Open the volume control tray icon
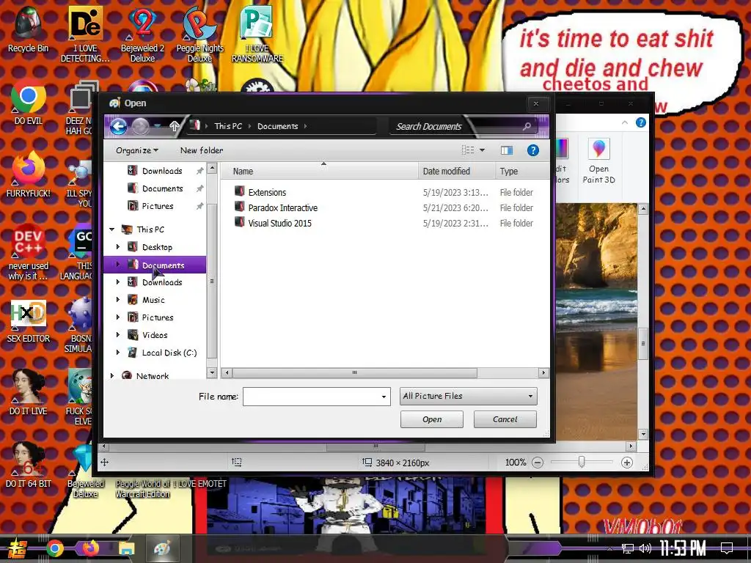 pos(645,548)
